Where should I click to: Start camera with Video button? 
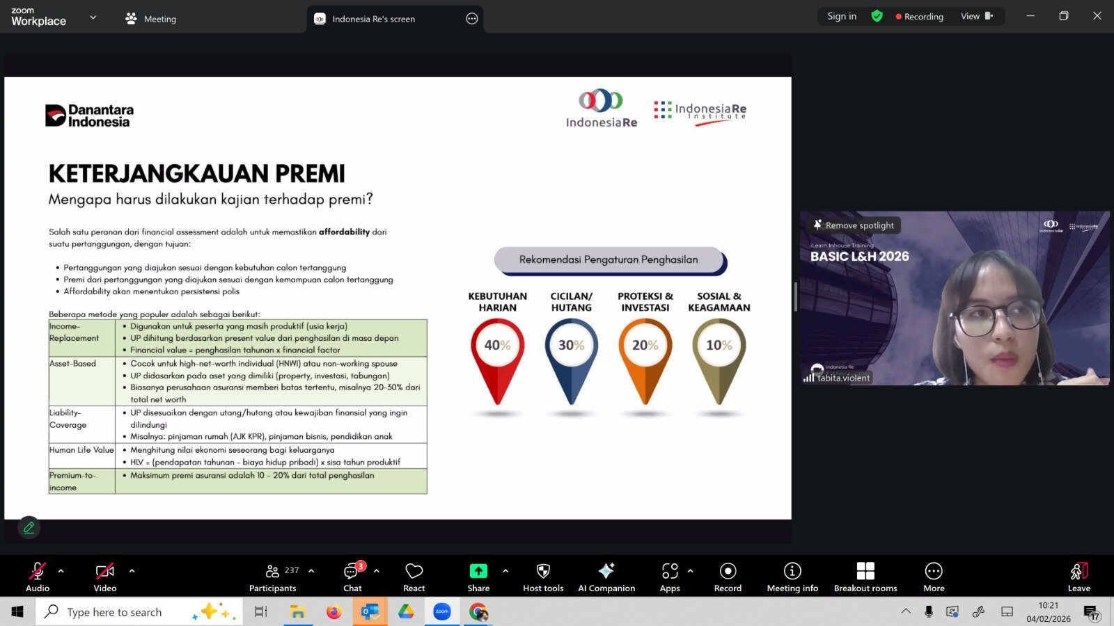pos(105,577)
